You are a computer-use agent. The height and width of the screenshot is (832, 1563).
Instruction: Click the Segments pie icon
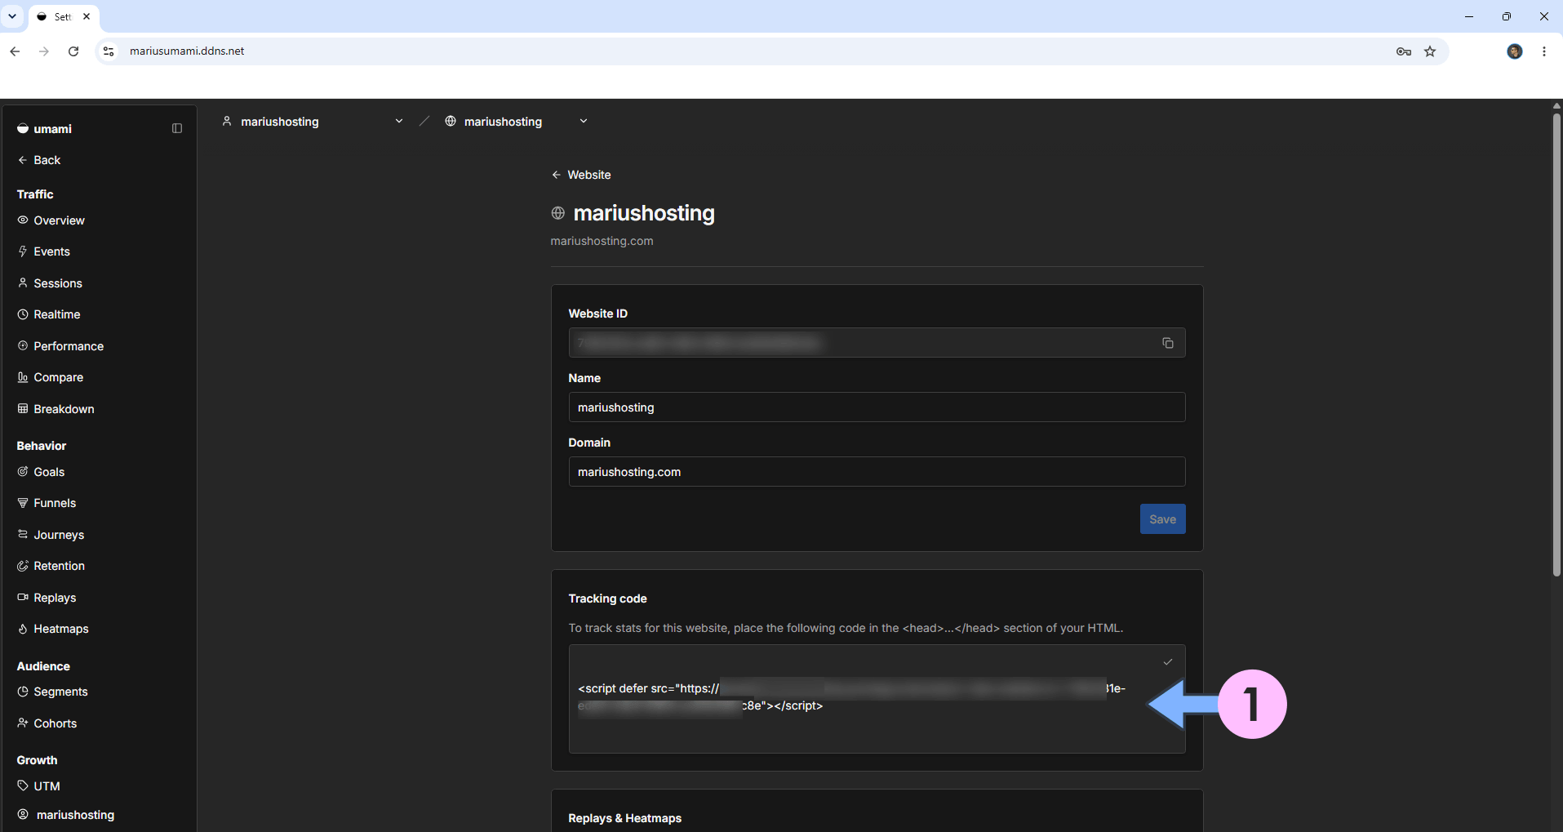pyautogui.click(x=23, y=692)
